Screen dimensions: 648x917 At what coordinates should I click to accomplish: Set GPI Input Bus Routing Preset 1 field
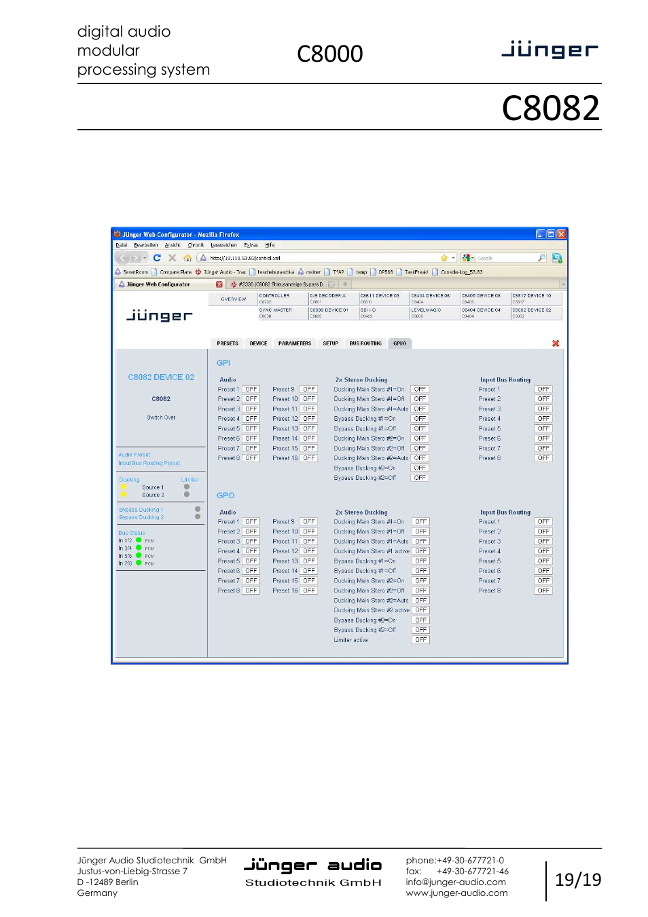coord(543,390)
